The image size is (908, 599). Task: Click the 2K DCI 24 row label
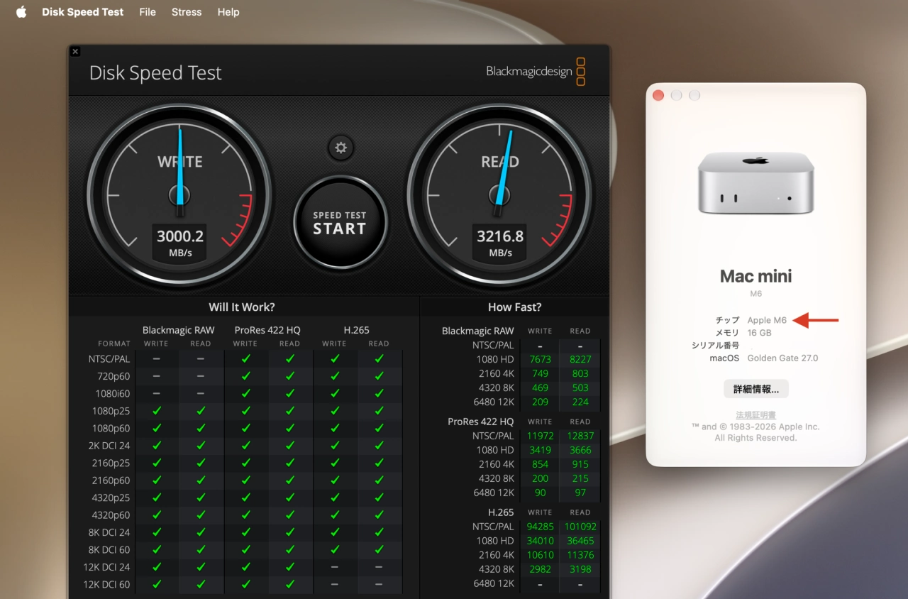110,446
